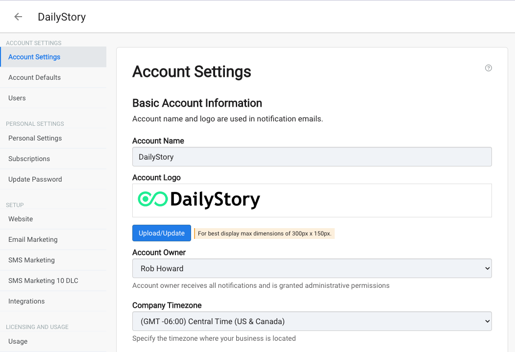Open SMS Marketing setup

click(53, 260)
